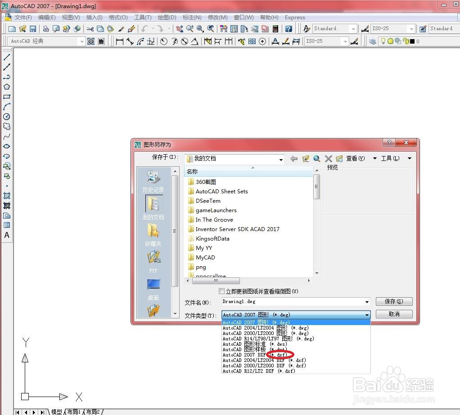Select the Arc draw tool

(7, 107)
